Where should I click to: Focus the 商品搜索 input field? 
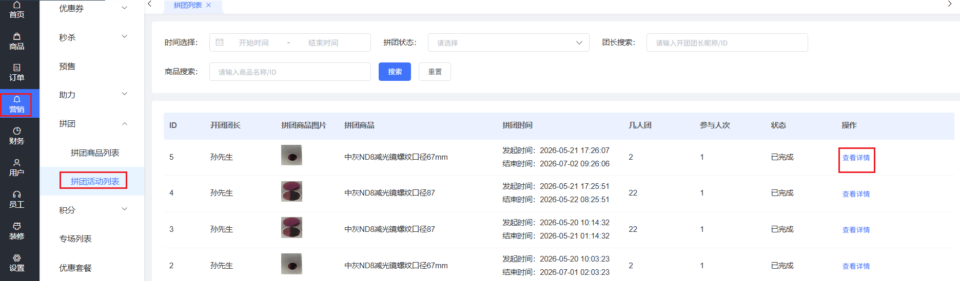(x=290, y=72)
